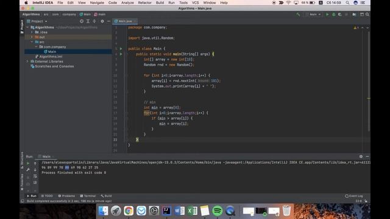Select the Main tab in Run panel
The image size is (390, 219).
pyautogui.click(x=46, y=157)
